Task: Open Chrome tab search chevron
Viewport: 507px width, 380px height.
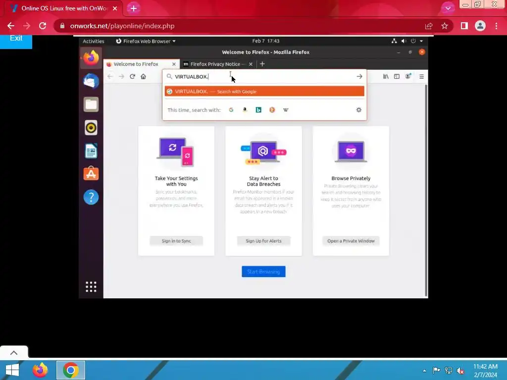Action: tap(448, 8)
